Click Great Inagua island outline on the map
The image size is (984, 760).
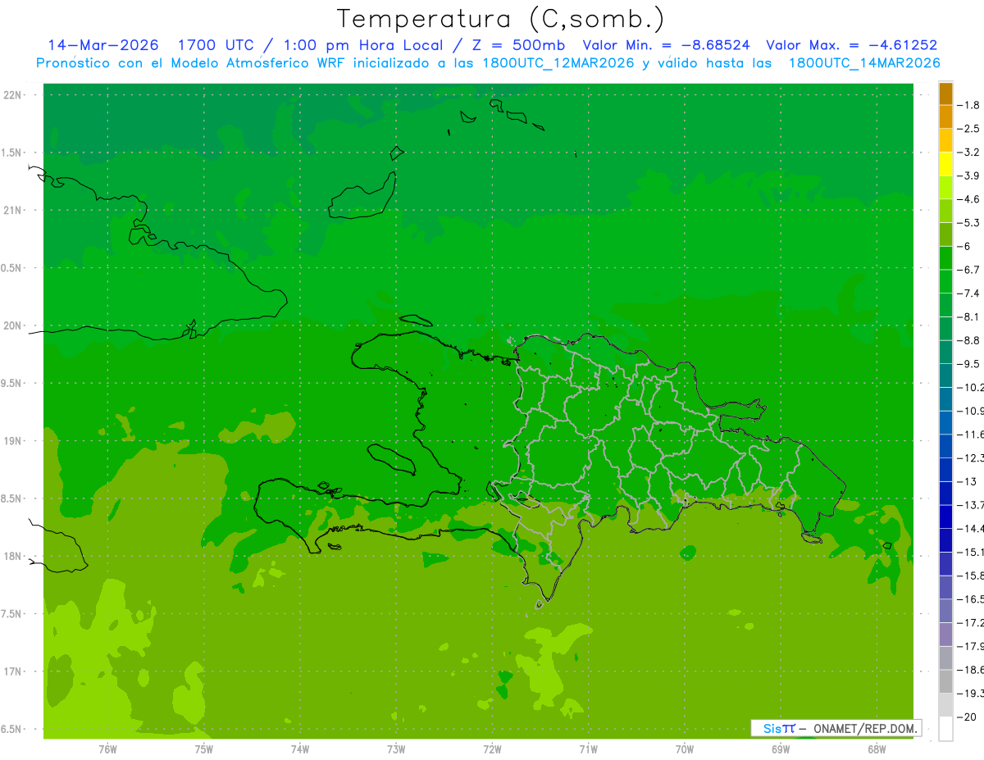[x=363, y=194]
